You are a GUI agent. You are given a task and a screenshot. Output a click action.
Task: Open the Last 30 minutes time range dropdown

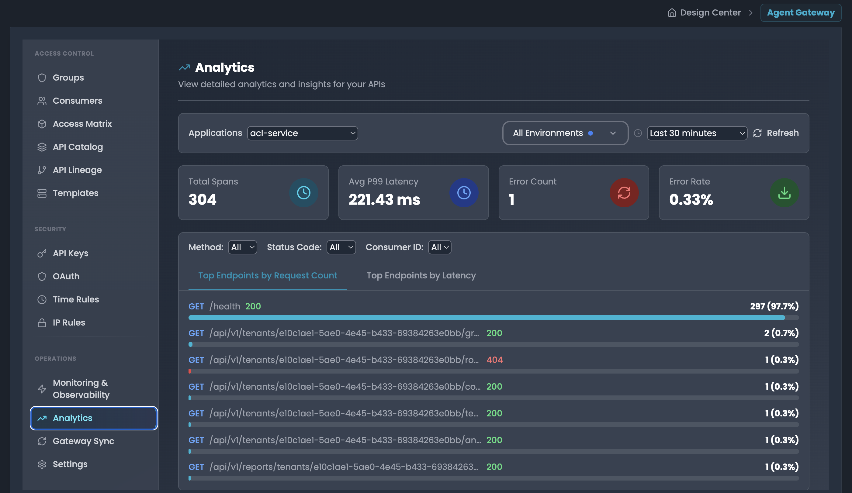click(697, 133)
